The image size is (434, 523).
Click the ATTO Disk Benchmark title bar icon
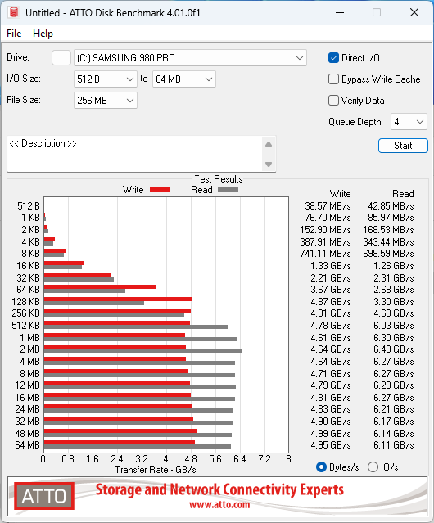(14, 12)
